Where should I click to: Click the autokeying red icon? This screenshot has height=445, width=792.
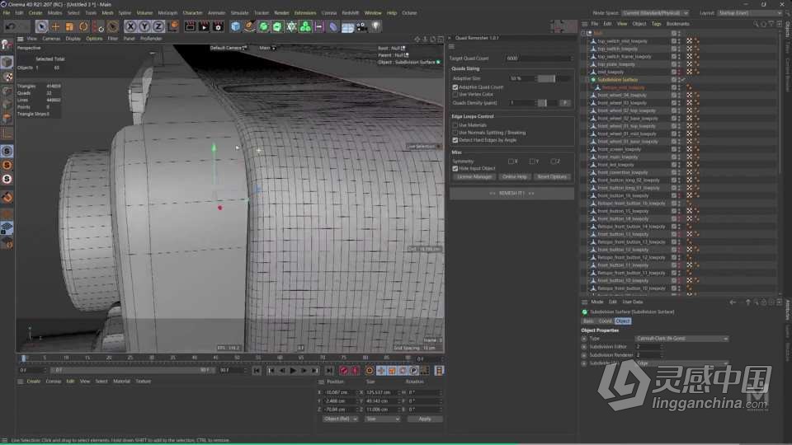point(355,371)
